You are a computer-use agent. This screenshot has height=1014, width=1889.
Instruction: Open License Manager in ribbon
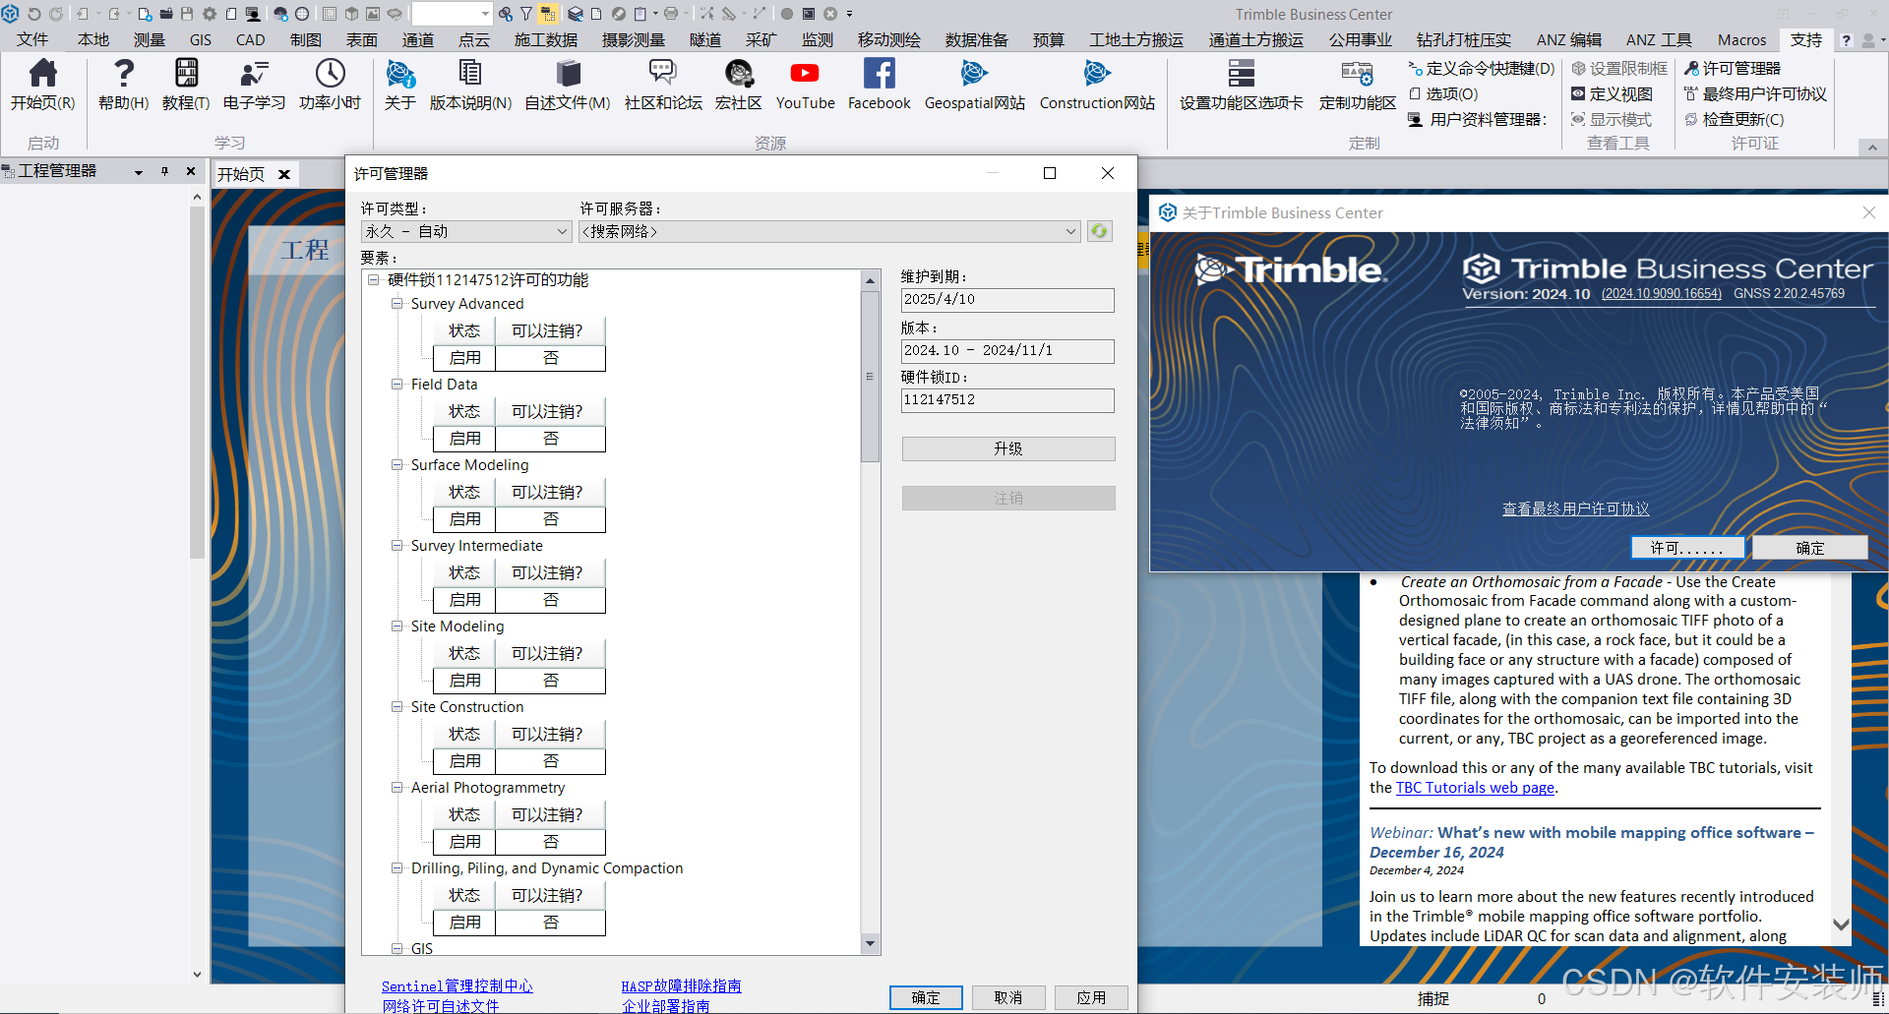click(1733, 68)
